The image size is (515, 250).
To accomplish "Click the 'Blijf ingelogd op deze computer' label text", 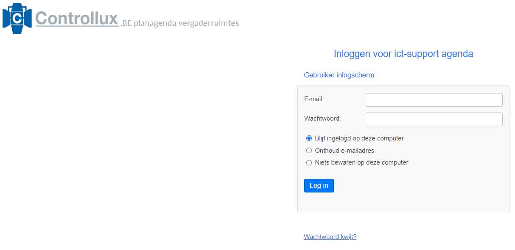I will [x=359, y=138].
